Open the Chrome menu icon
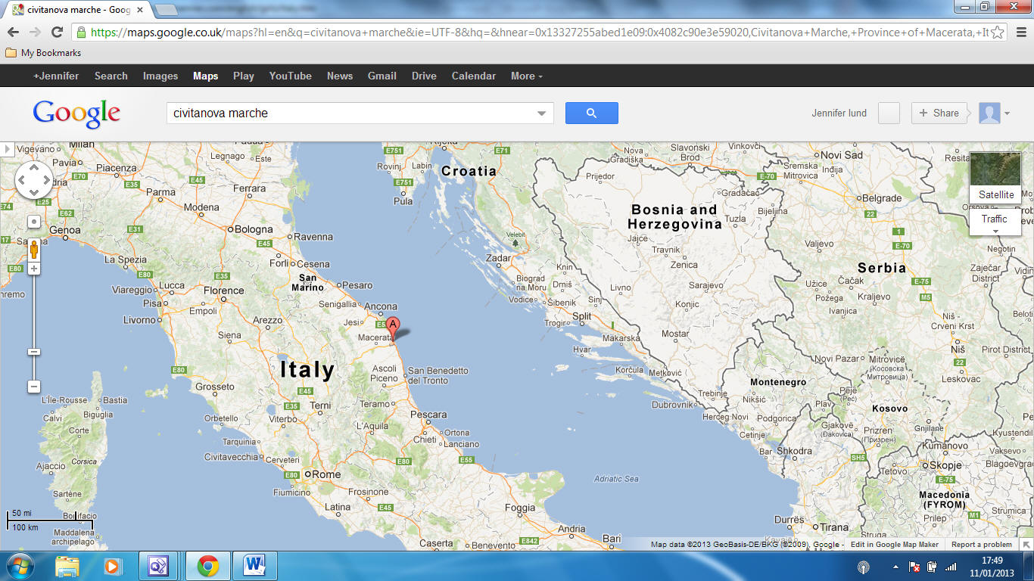The width and height of the screenshot is (1034, 581). coord(1021,33)
